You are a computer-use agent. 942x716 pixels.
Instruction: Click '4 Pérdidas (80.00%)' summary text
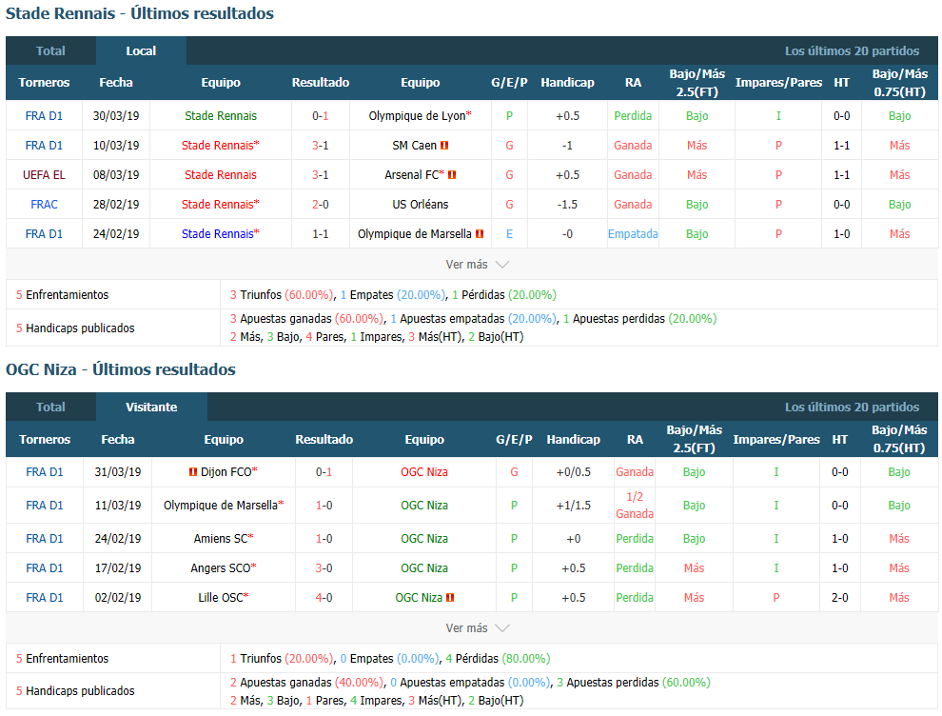tap(498, 659)
